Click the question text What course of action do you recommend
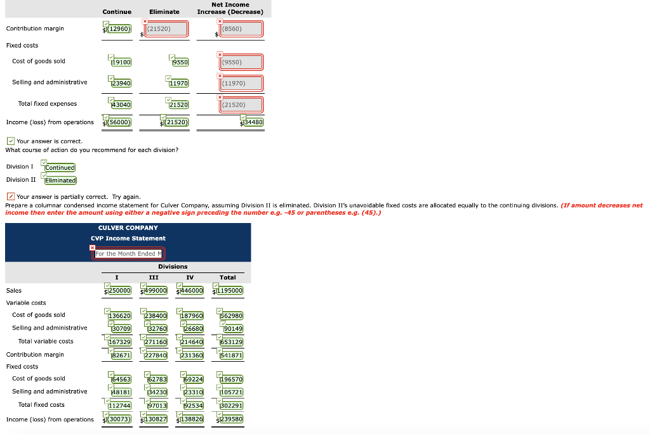 coord(92,150)
